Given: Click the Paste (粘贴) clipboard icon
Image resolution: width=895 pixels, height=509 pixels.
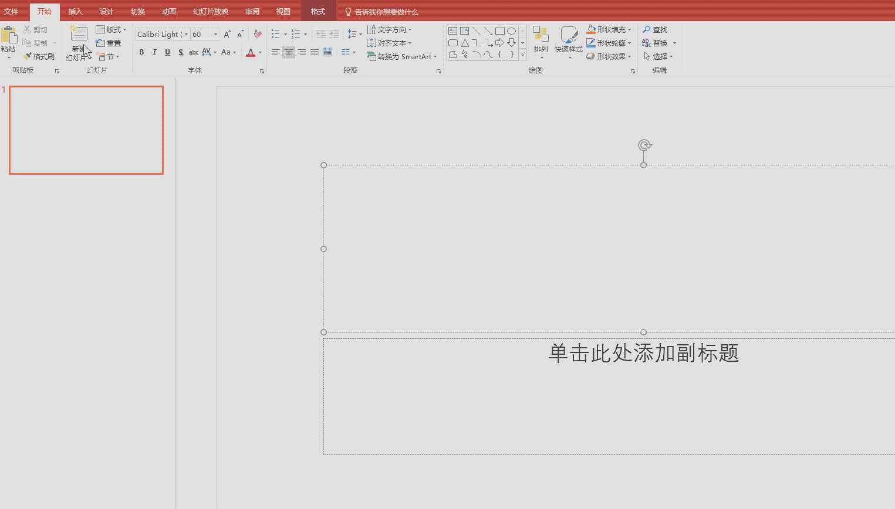Looking at the screenshot, I should (x=8, y=35).
